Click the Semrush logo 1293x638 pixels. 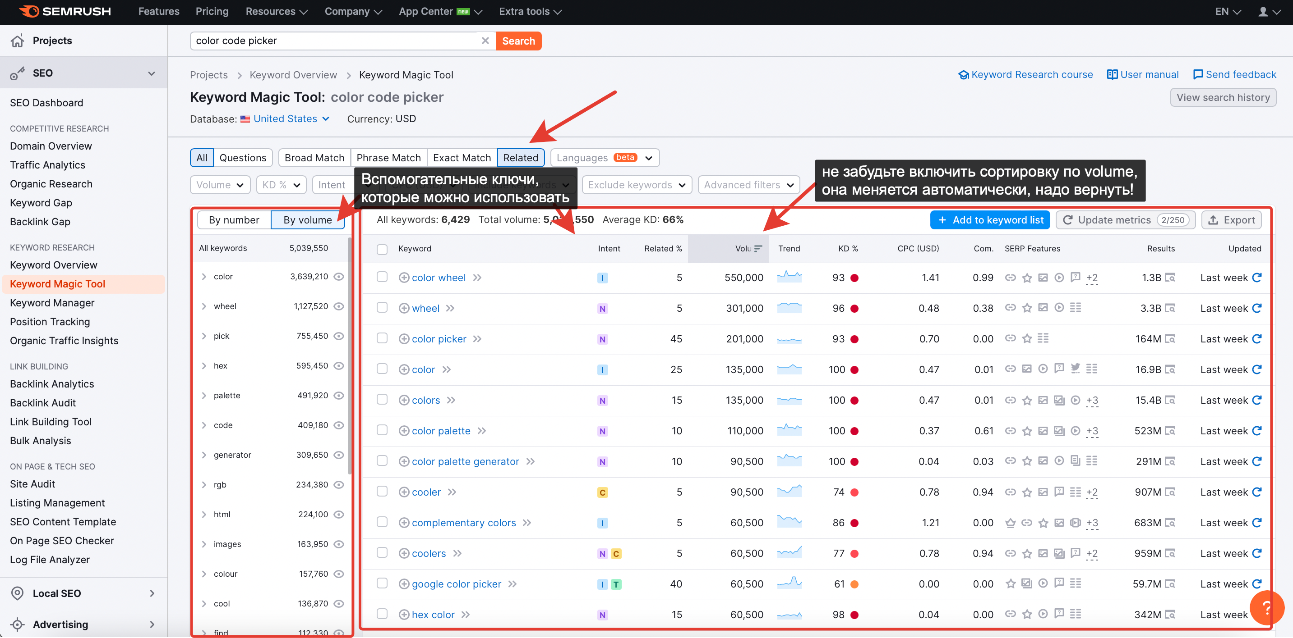click(65, 11)
